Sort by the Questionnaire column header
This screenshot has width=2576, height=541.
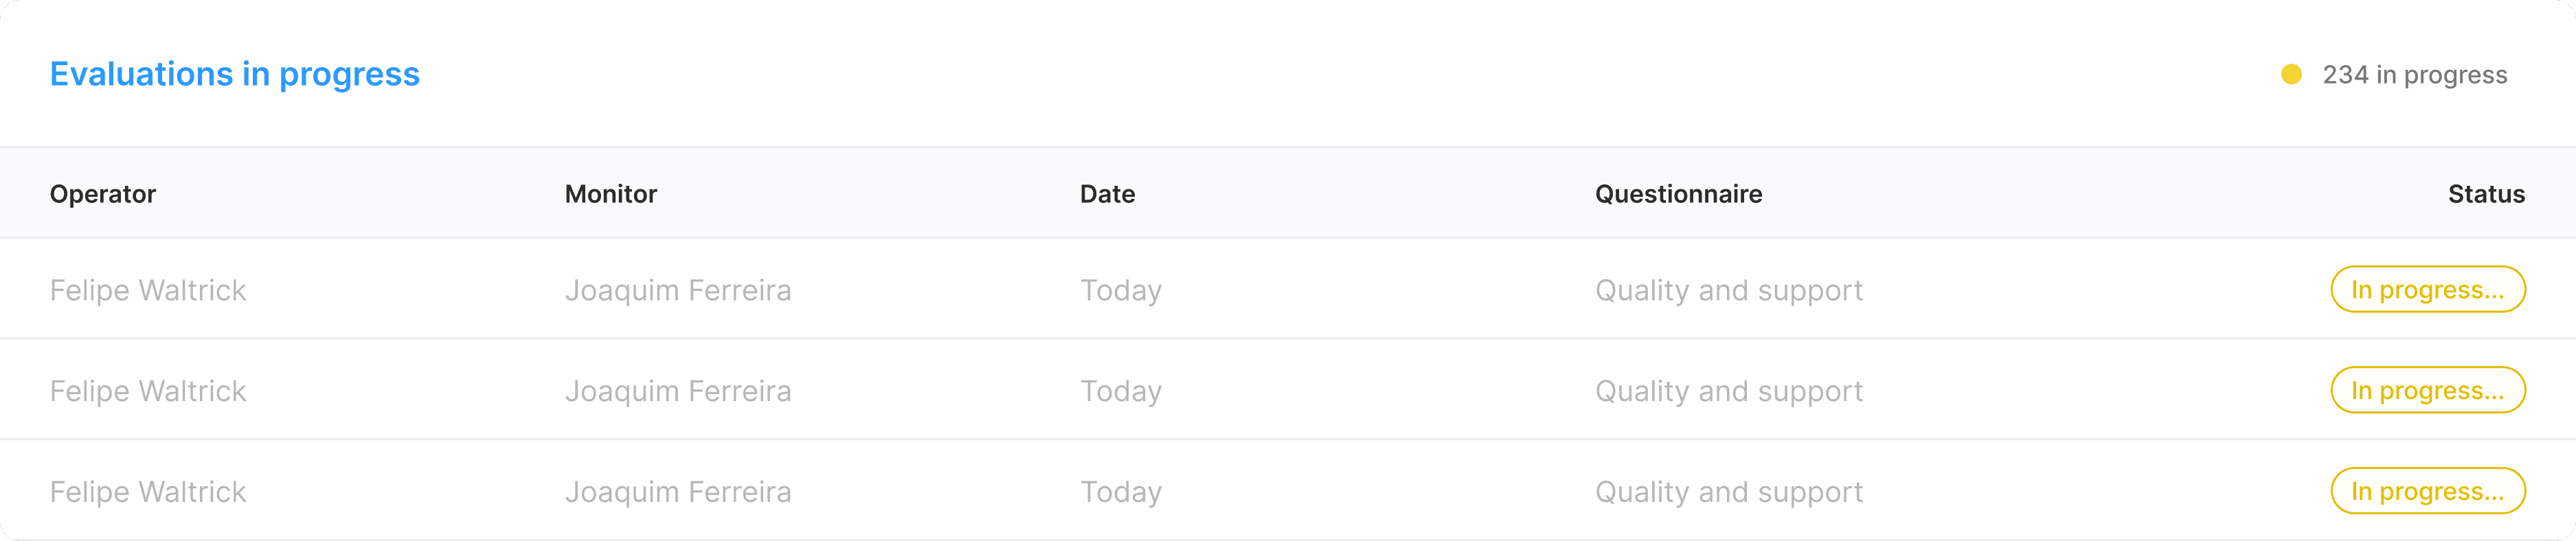click(x=1678, y=193)
